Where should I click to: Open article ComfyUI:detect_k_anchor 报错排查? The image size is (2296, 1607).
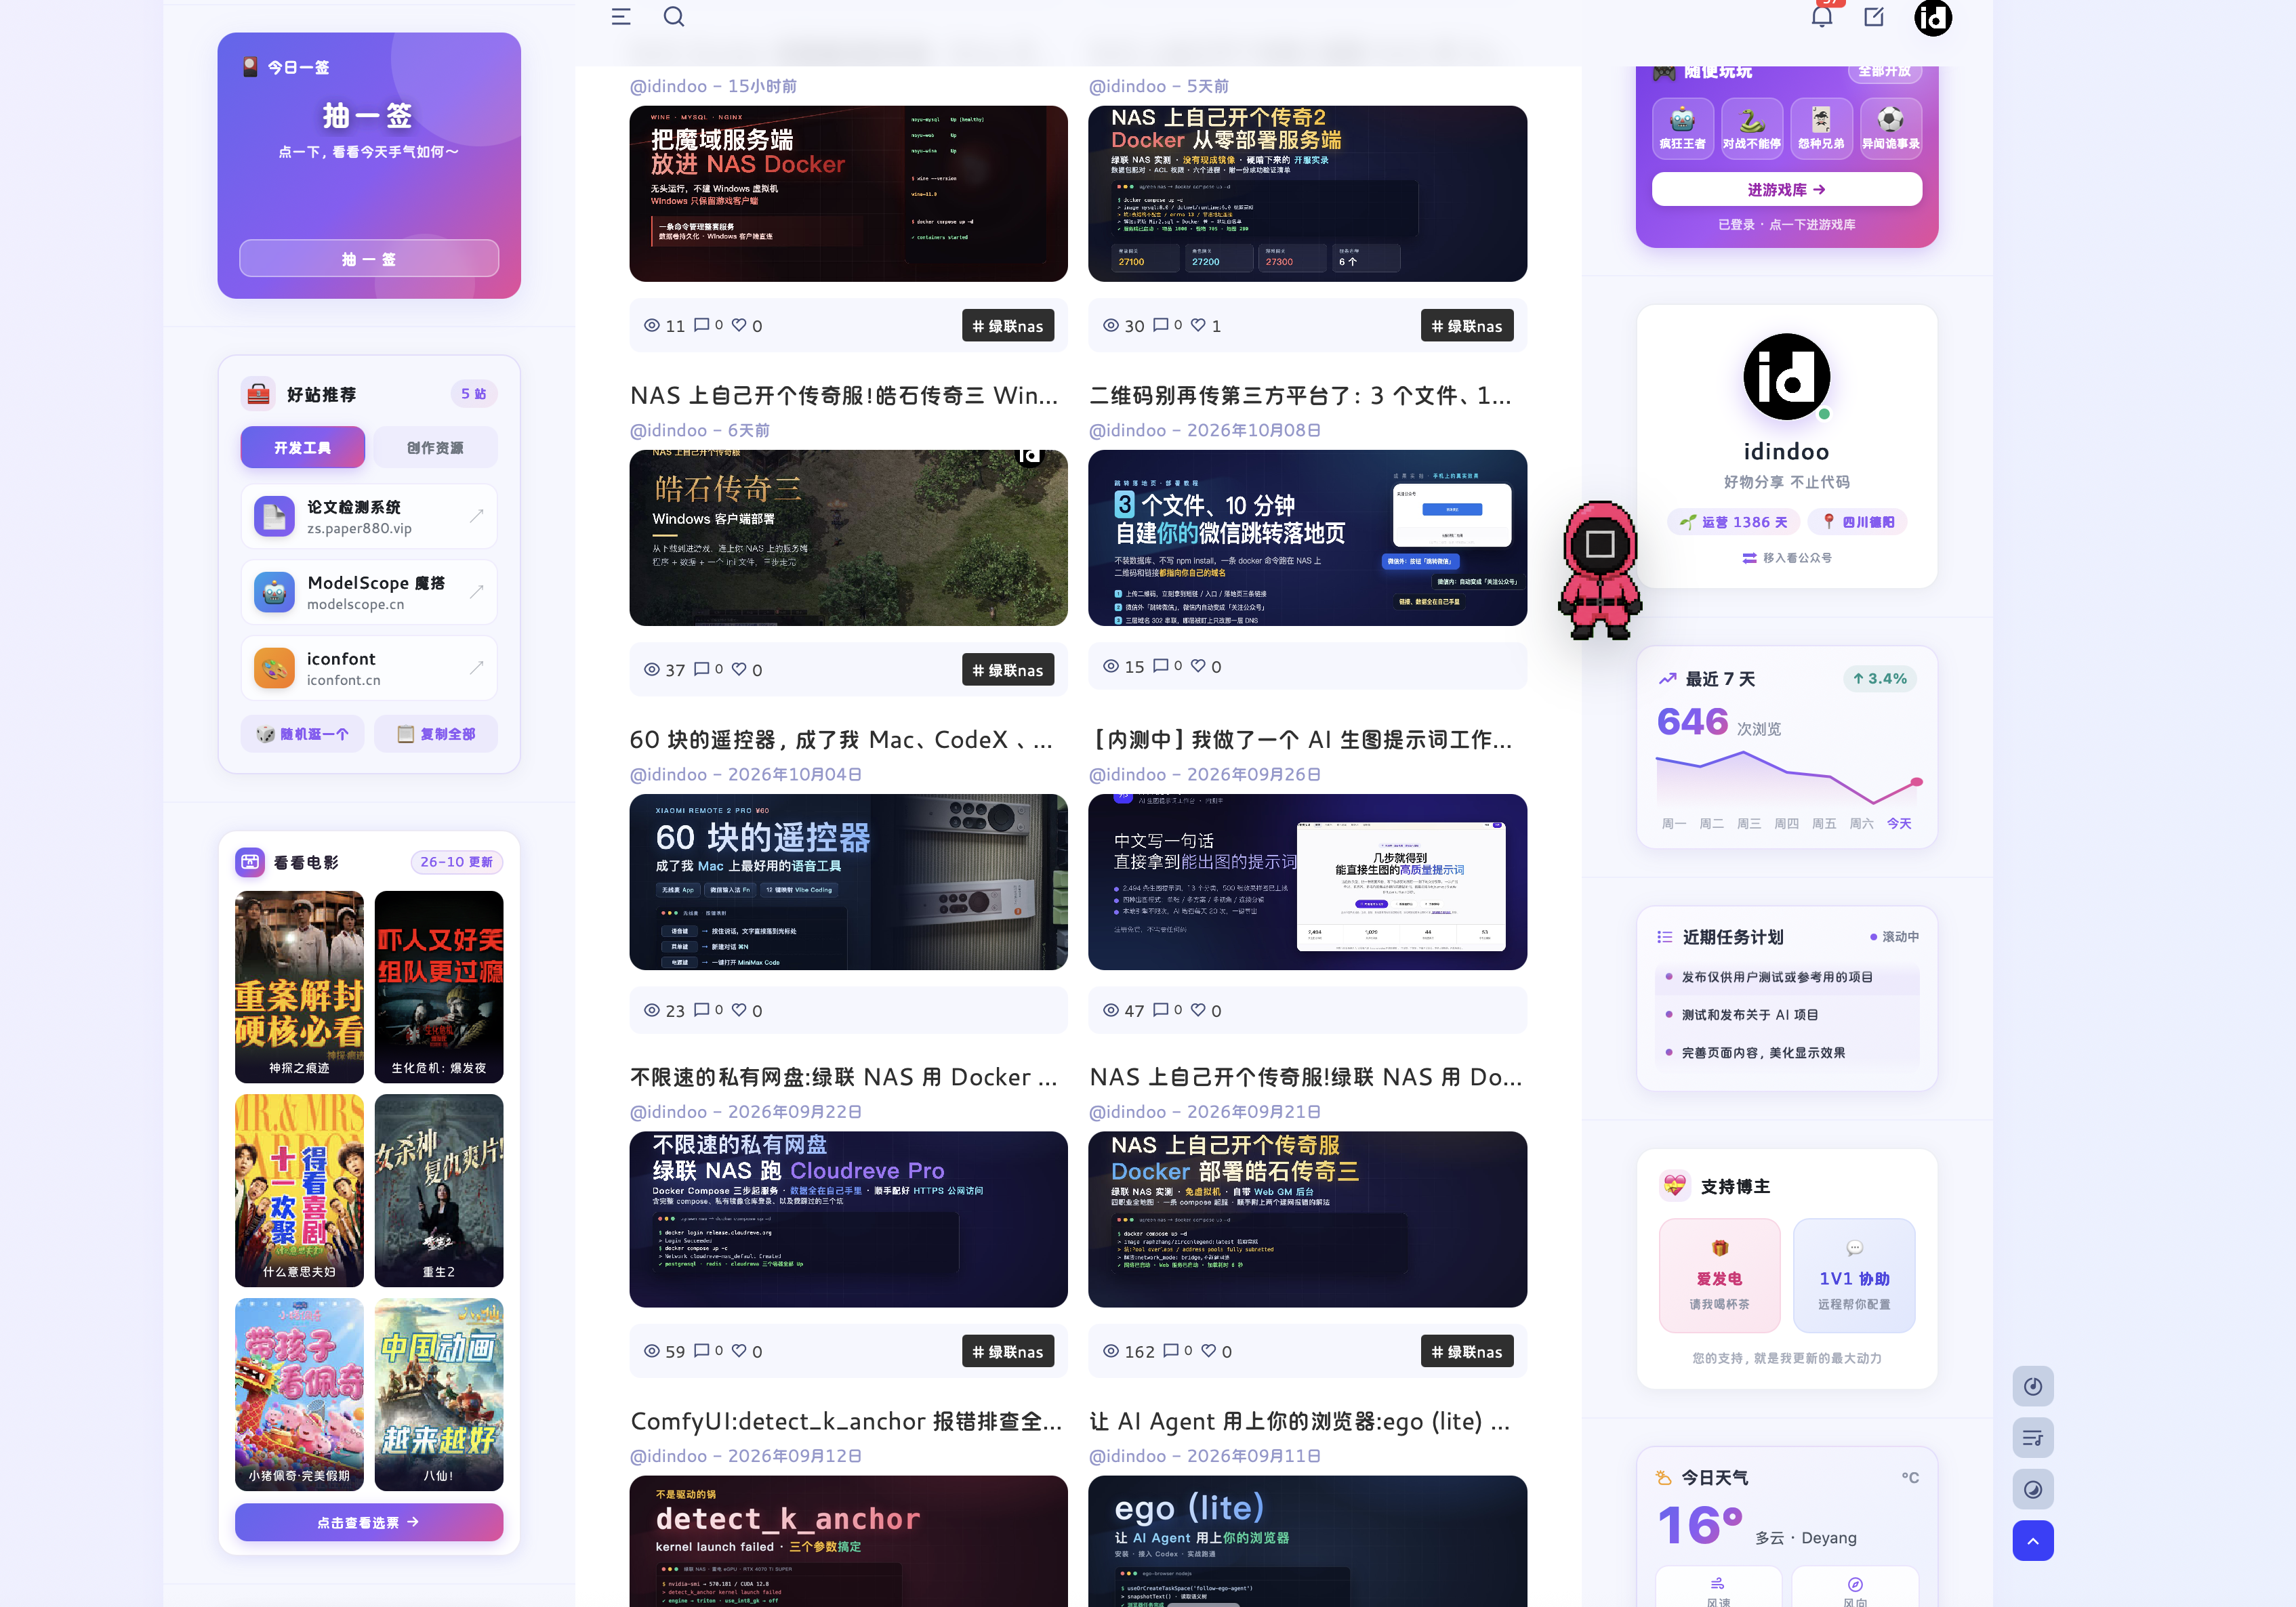pos(845,1422)
